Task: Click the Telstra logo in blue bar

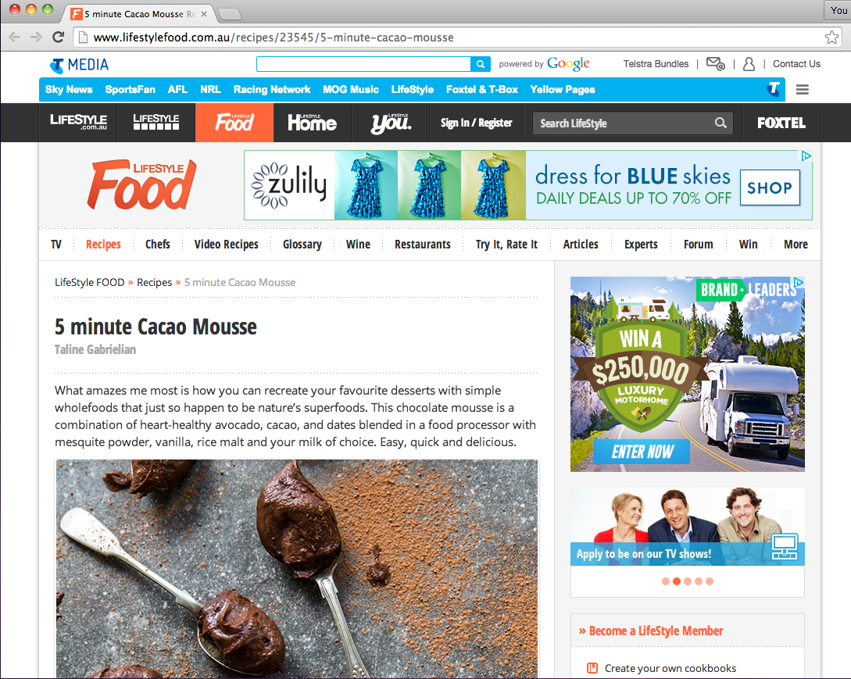Action: 774,90
